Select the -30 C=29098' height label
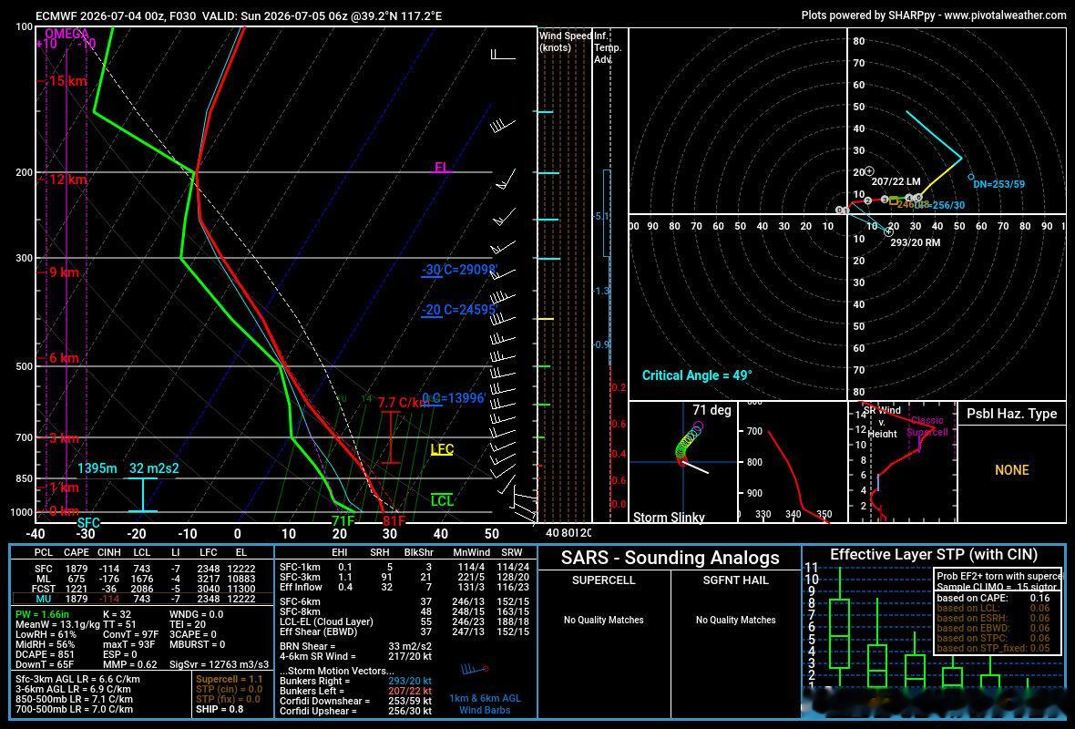 (x=459, y=270)
